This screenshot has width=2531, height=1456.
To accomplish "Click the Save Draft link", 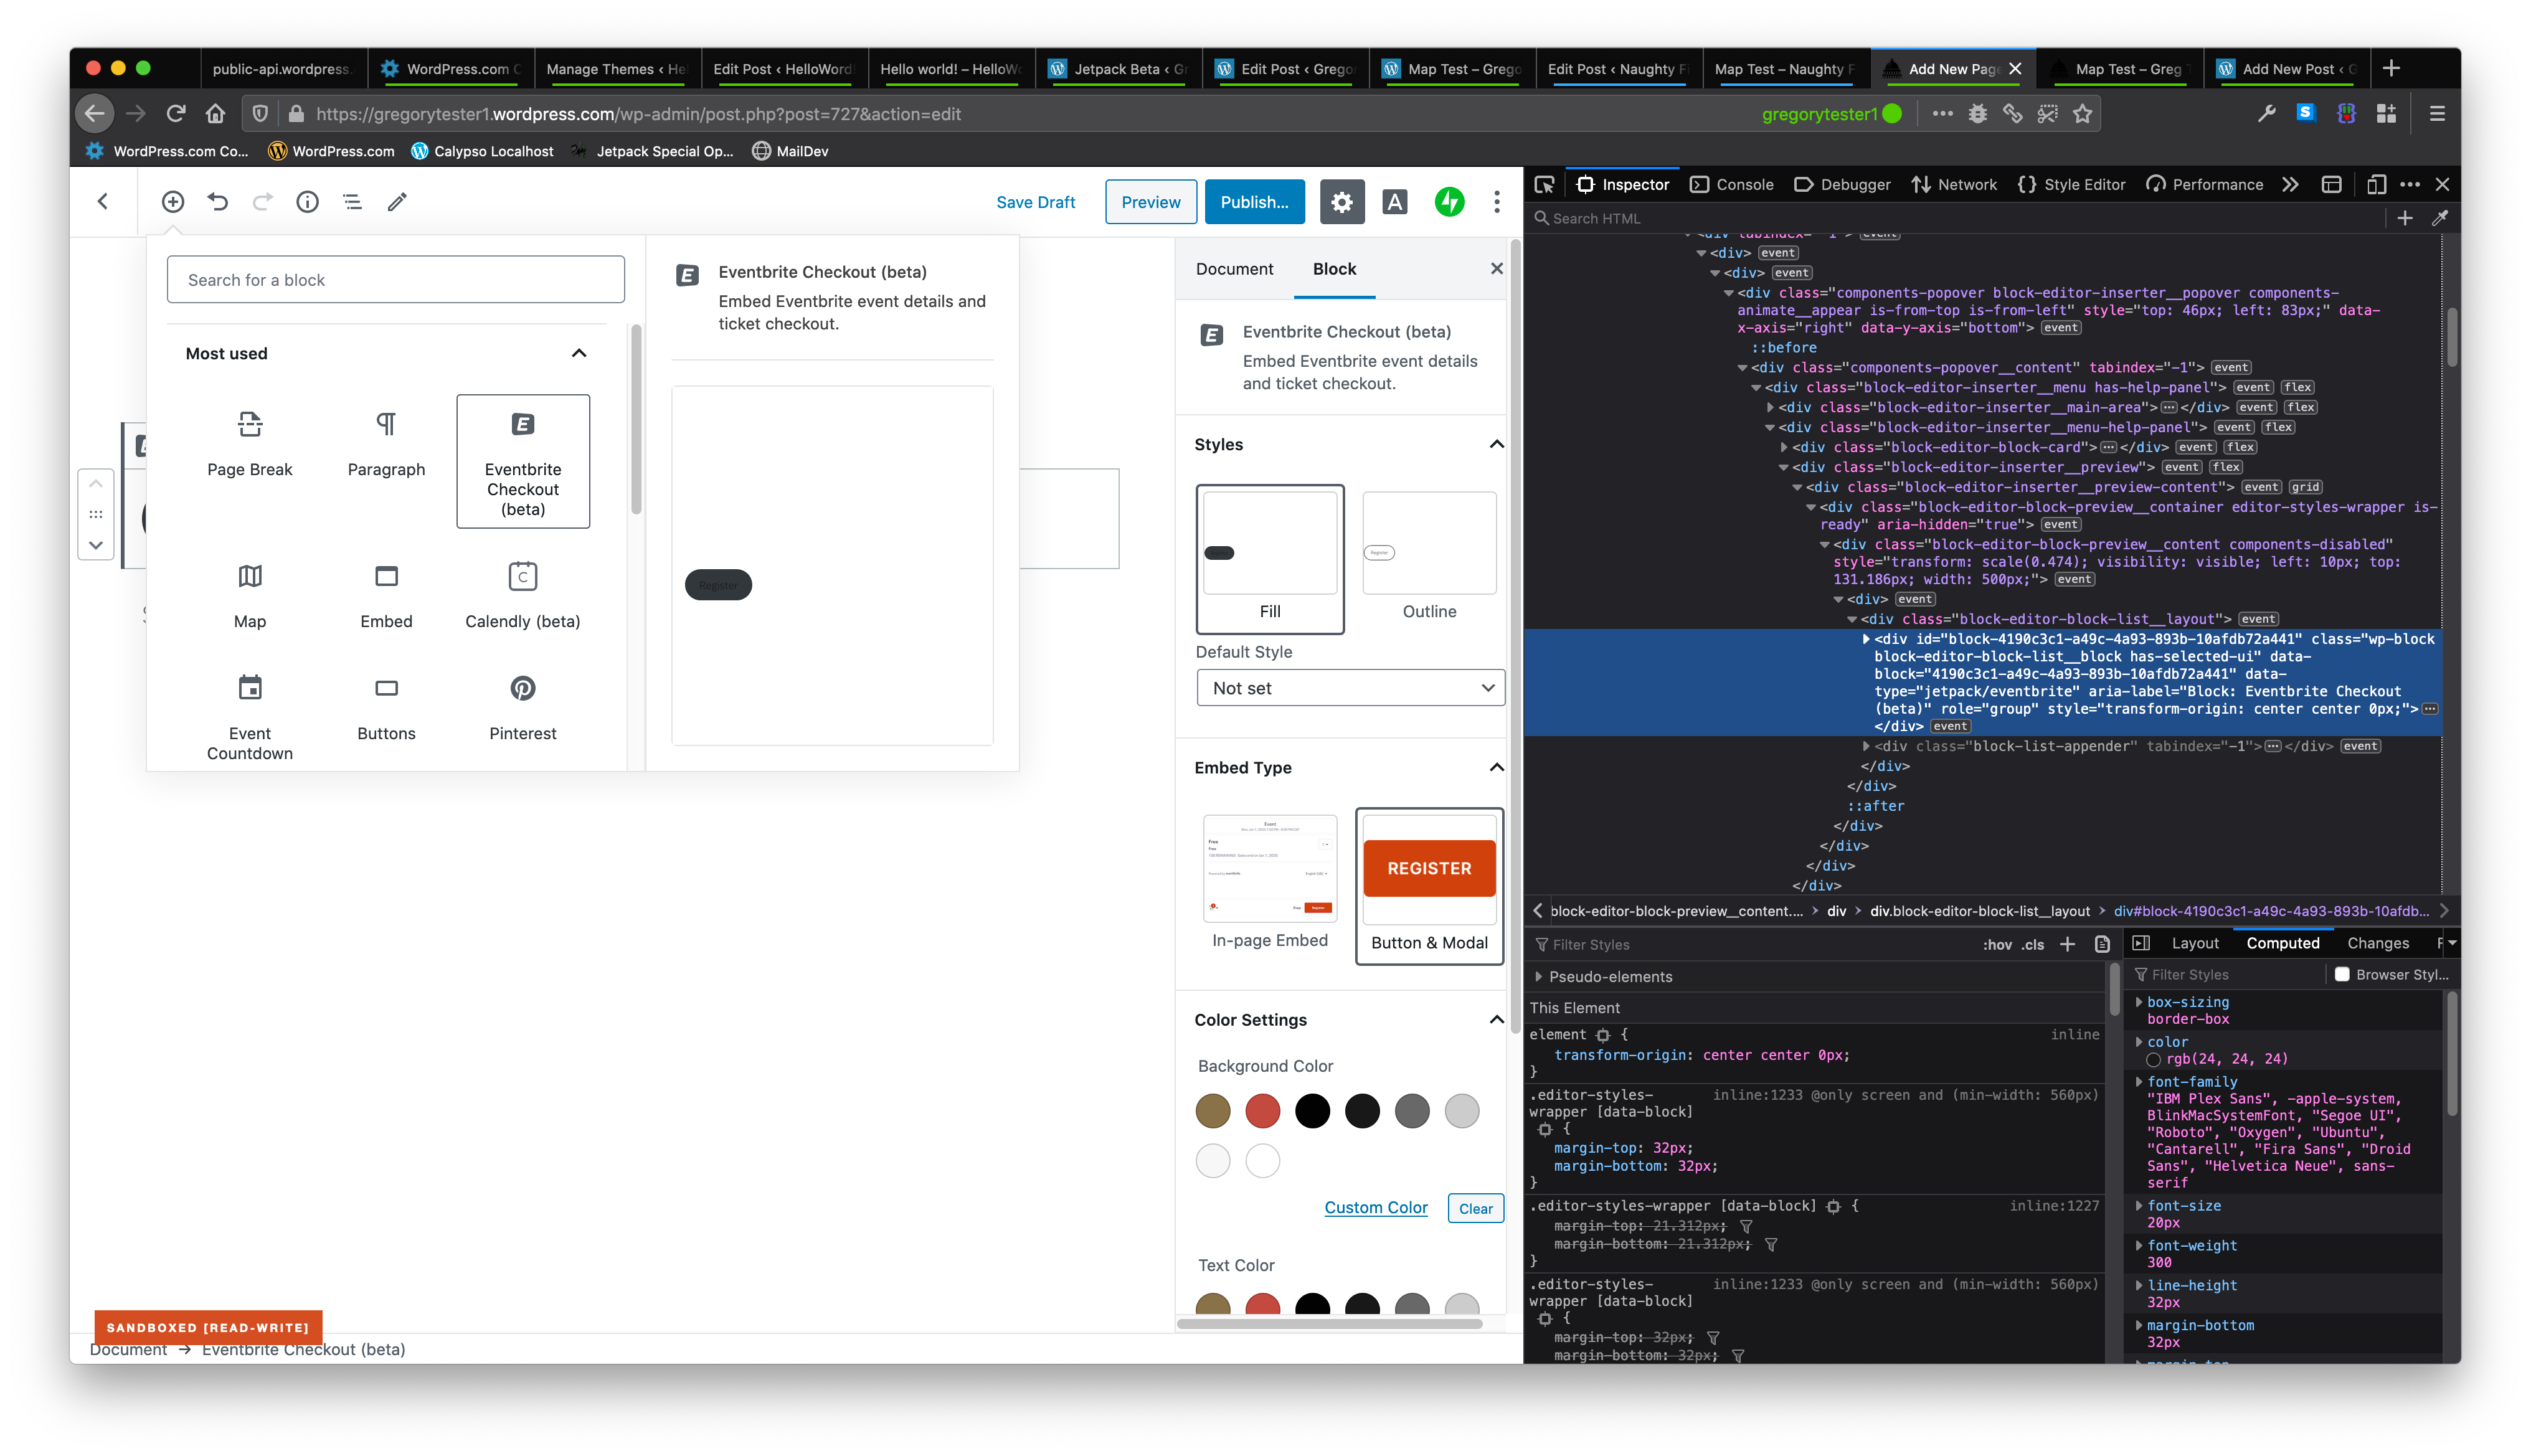I will point(1035,202).
